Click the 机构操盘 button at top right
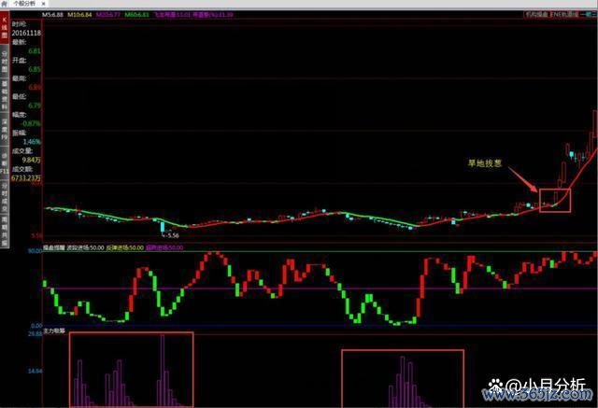Screen dimensions: 598x408 536,15
